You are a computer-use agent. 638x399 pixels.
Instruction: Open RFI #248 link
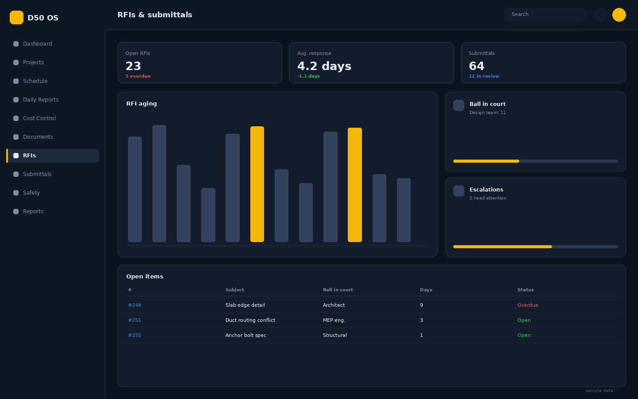point(135,305)
